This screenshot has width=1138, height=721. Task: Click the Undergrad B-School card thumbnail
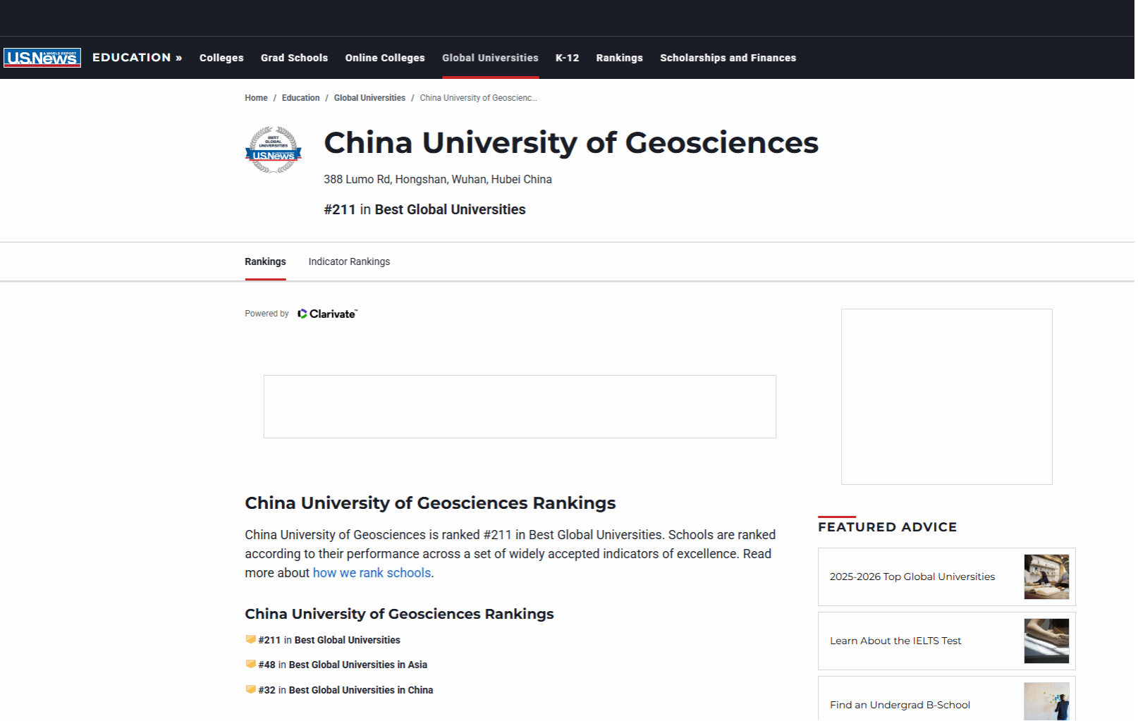pyautogui.click(x=1046, y=702)
